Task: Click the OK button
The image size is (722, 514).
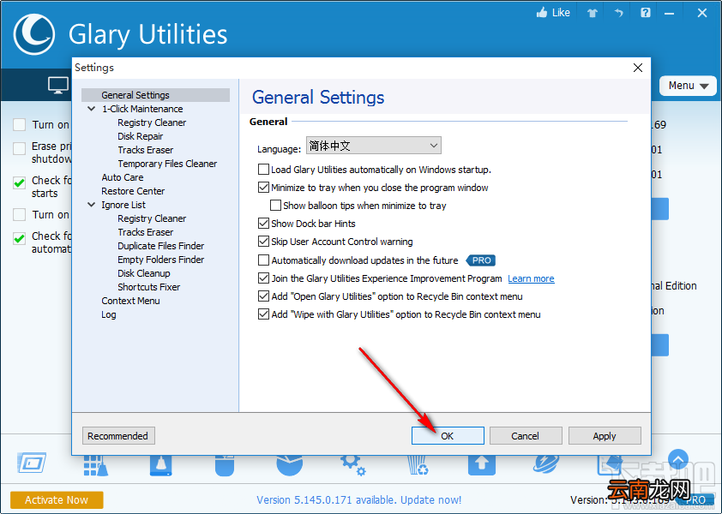Action: coord(448,436)
